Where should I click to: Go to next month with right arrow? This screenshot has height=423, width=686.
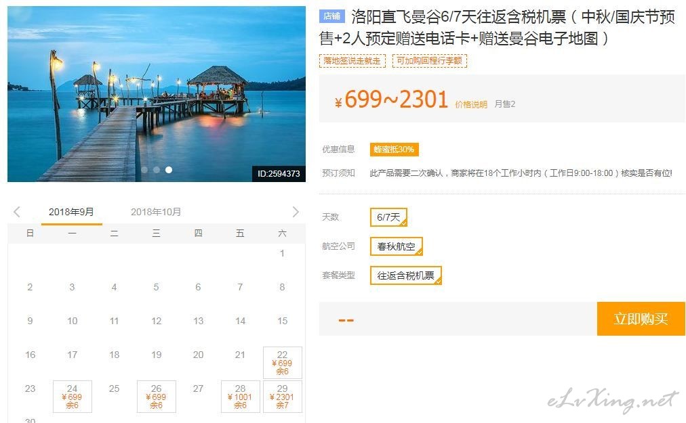pyautogui.click(x=296, y=212)
